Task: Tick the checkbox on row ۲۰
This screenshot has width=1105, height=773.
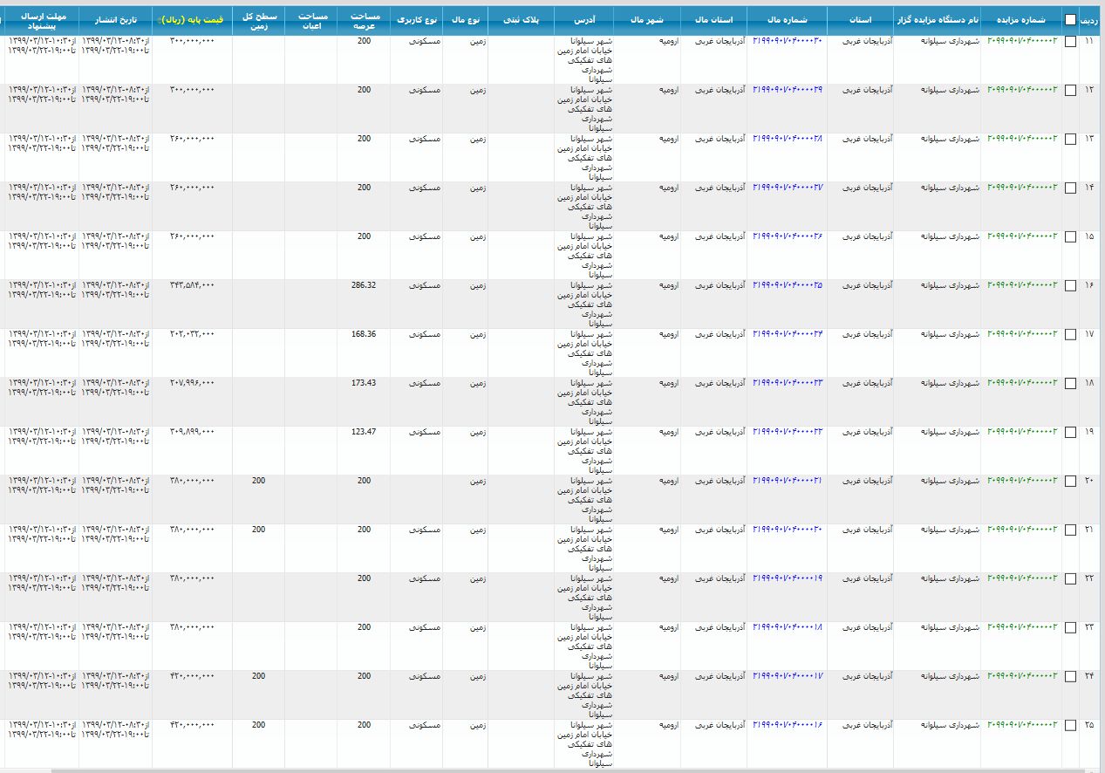Action: coord(1070,481)
